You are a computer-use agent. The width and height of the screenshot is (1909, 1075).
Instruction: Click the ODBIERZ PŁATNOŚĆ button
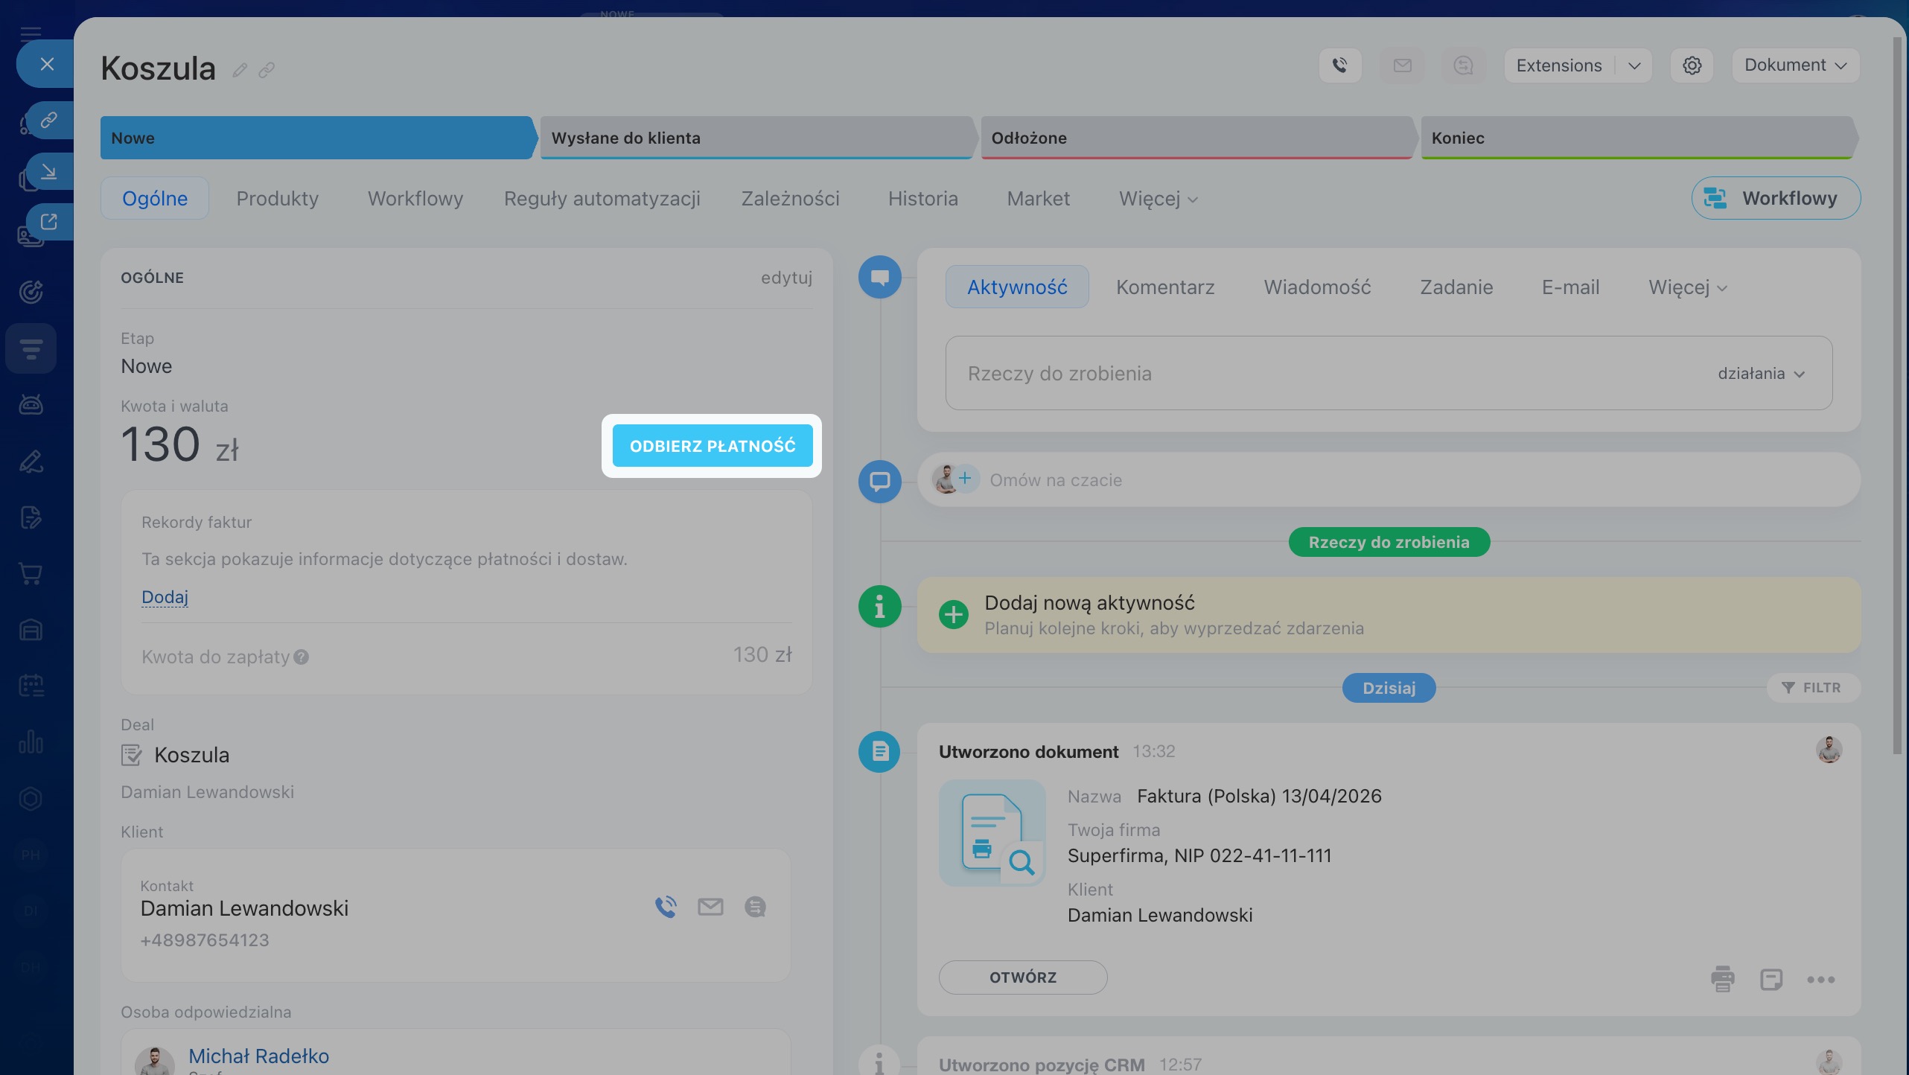coord(712,446)
